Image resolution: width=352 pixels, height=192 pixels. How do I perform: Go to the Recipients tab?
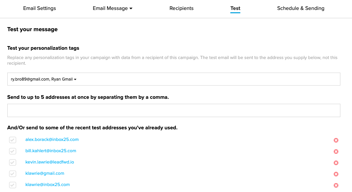(181, 8)
